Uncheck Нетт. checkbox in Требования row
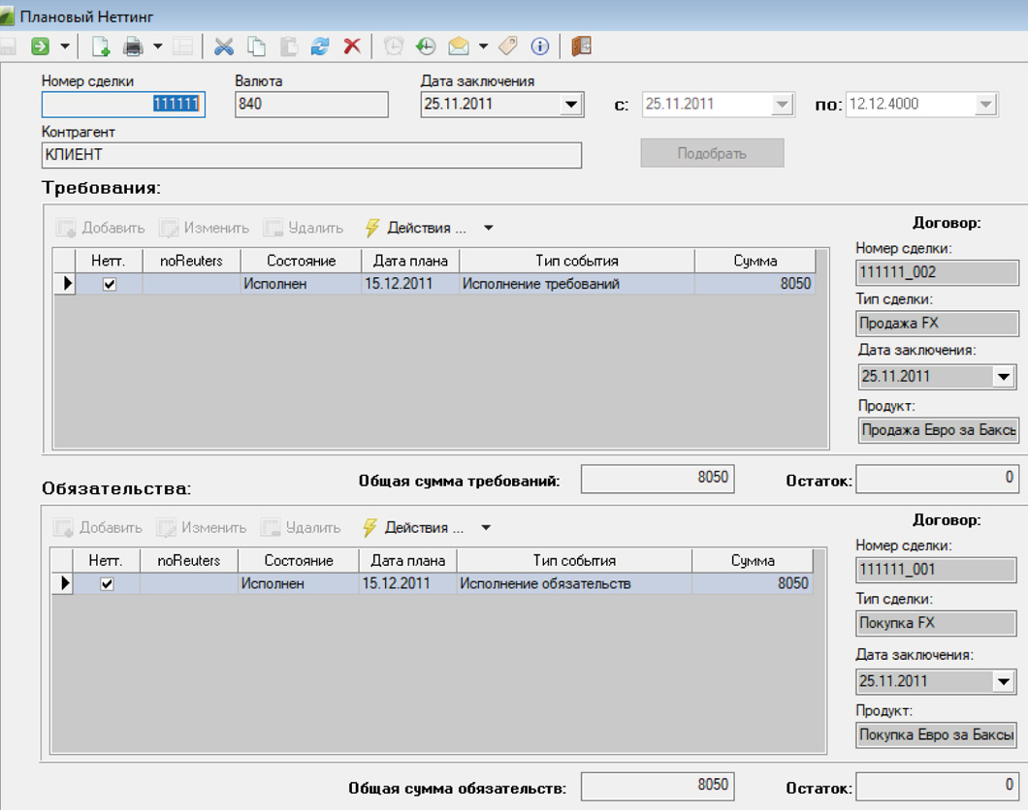Viewport: 1028px width, 810px height. [x=110, y=284]
